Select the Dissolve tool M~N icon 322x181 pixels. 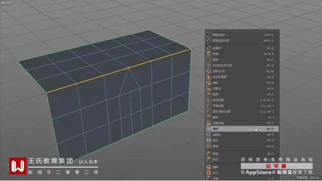click(209, 82)
